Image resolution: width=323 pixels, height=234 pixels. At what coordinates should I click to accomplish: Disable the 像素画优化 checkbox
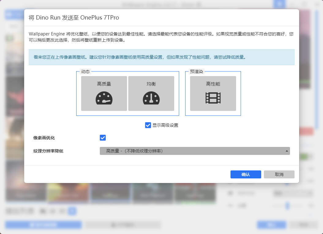click(x=103, y=137)
